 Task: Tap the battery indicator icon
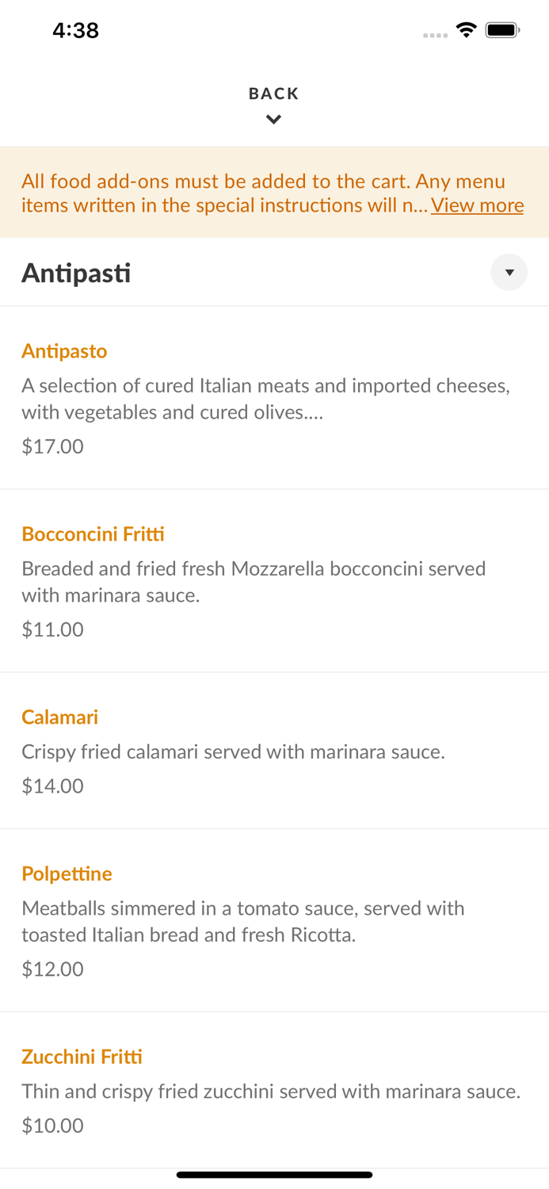[x=502, y=29]
